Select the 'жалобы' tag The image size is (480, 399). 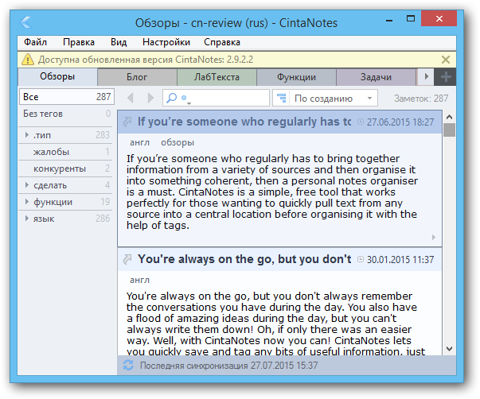[65, 152]
